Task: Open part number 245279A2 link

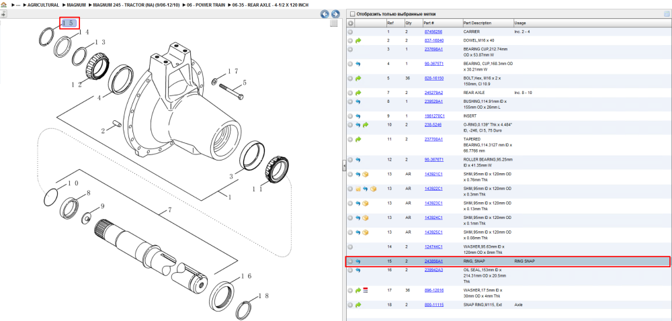Action: click(x=433, y=93)
